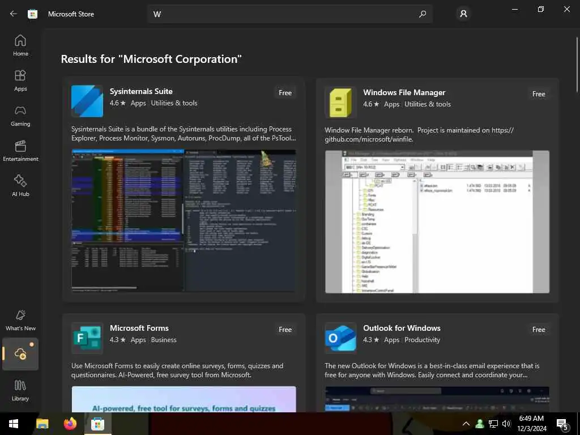580x435 pixels.
Task: Click the 4.6 rating of Sysinternals Suite
Action: coord(118,103)
